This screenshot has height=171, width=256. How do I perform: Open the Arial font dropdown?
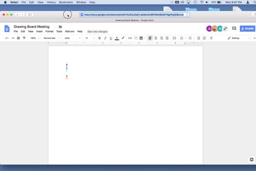[72, 38]
